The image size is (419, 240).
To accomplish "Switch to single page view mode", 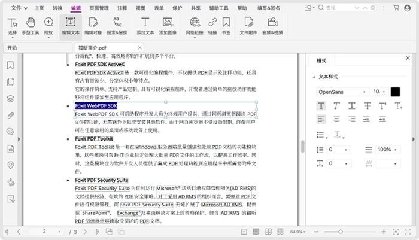I will [244, 232].
